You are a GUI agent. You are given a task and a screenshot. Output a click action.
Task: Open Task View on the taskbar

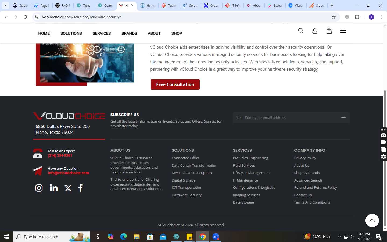coord(97,237)
